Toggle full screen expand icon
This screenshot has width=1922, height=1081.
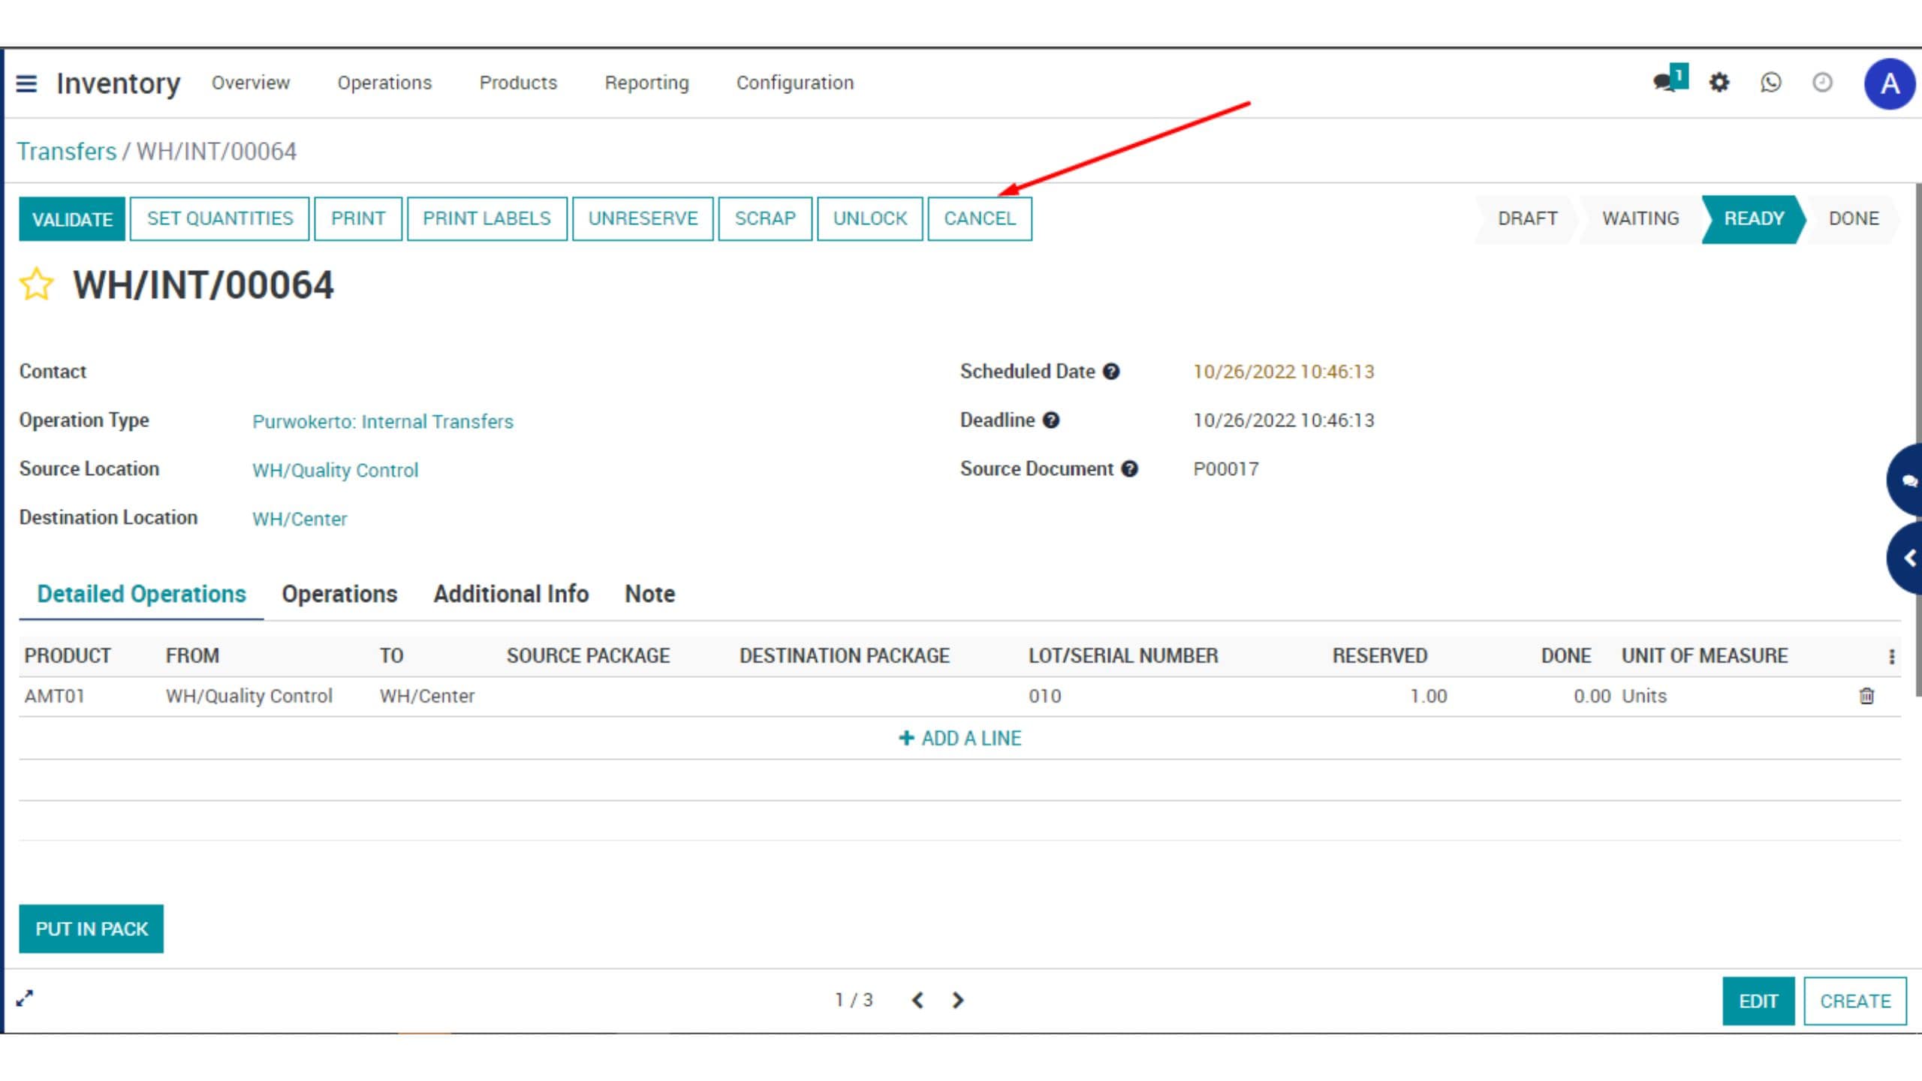click(x=25, y=998)
